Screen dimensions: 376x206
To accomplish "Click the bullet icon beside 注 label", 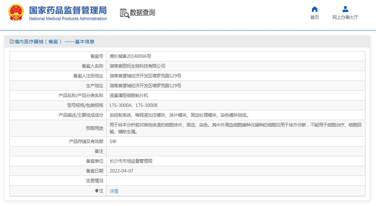I will tap(97, 191).
